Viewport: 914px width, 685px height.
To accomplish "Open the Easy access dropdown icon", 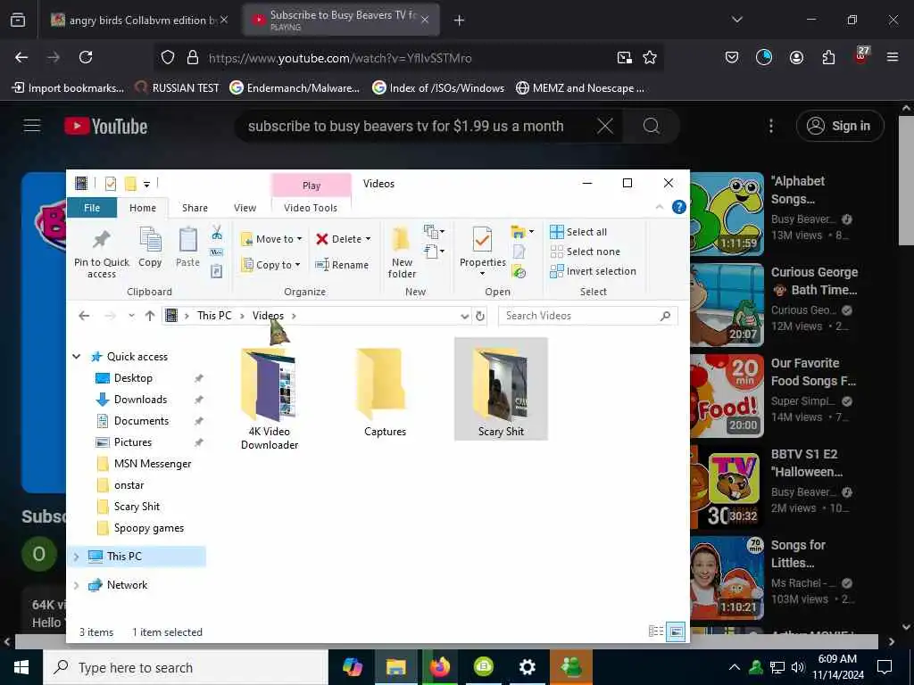I will tap(435, 252).
